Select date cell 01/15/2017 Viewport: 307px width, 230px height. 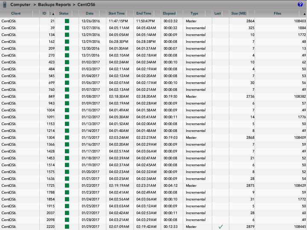click(91, 137)
